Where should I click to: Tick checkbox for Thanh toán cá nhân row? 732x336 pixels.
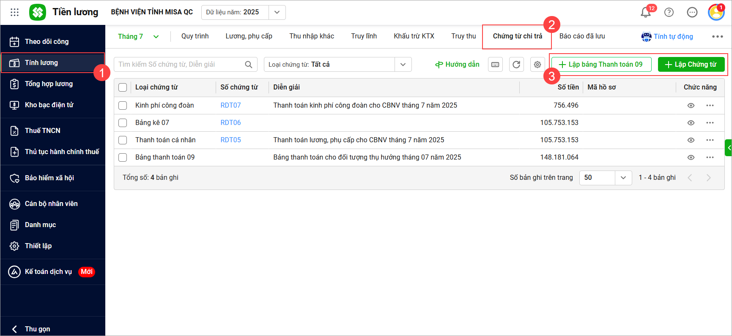pos(123,140)
